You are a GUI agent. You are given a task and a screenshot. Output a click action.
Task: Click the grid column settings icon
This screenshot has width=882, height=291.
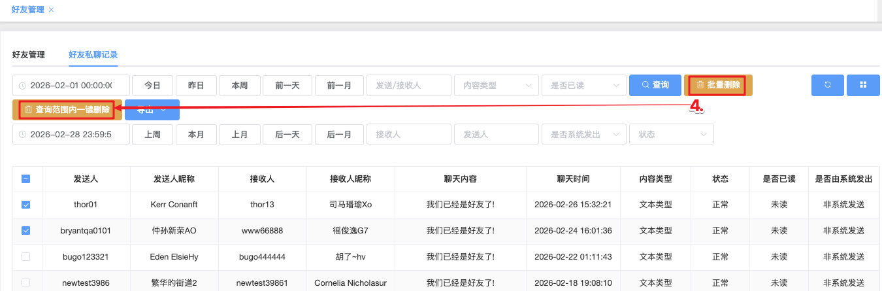pyautogui.click(x=863, y=85)
